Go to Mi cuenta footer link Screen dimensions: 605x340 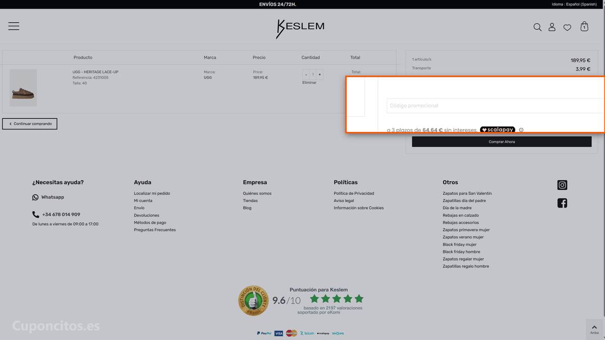coord(143,200)
